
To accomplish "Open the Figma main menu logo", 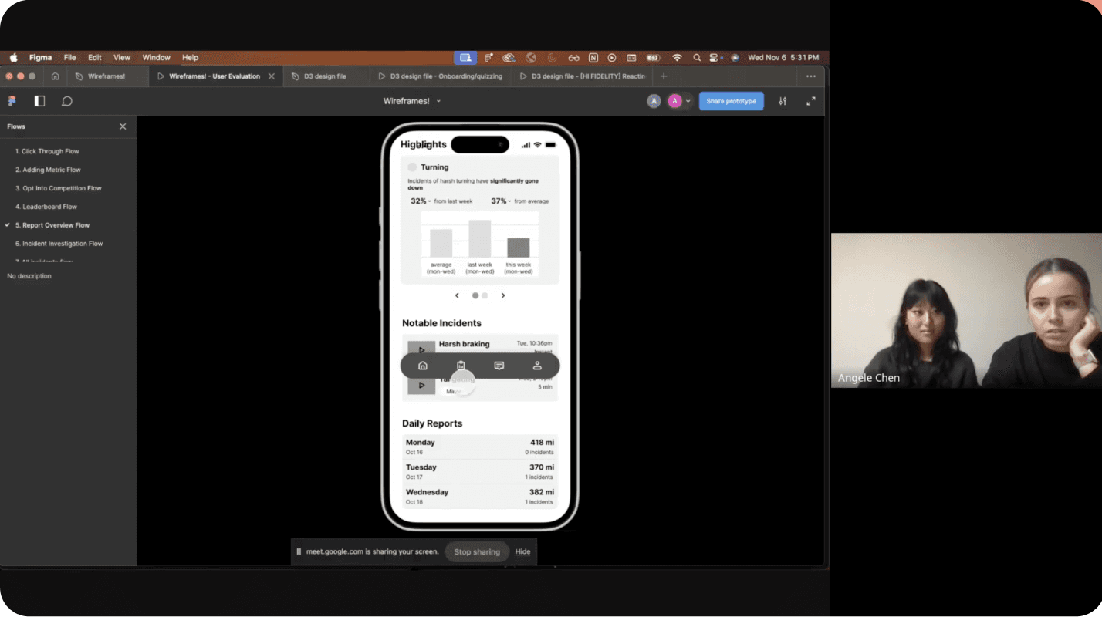I will (12, 101).
